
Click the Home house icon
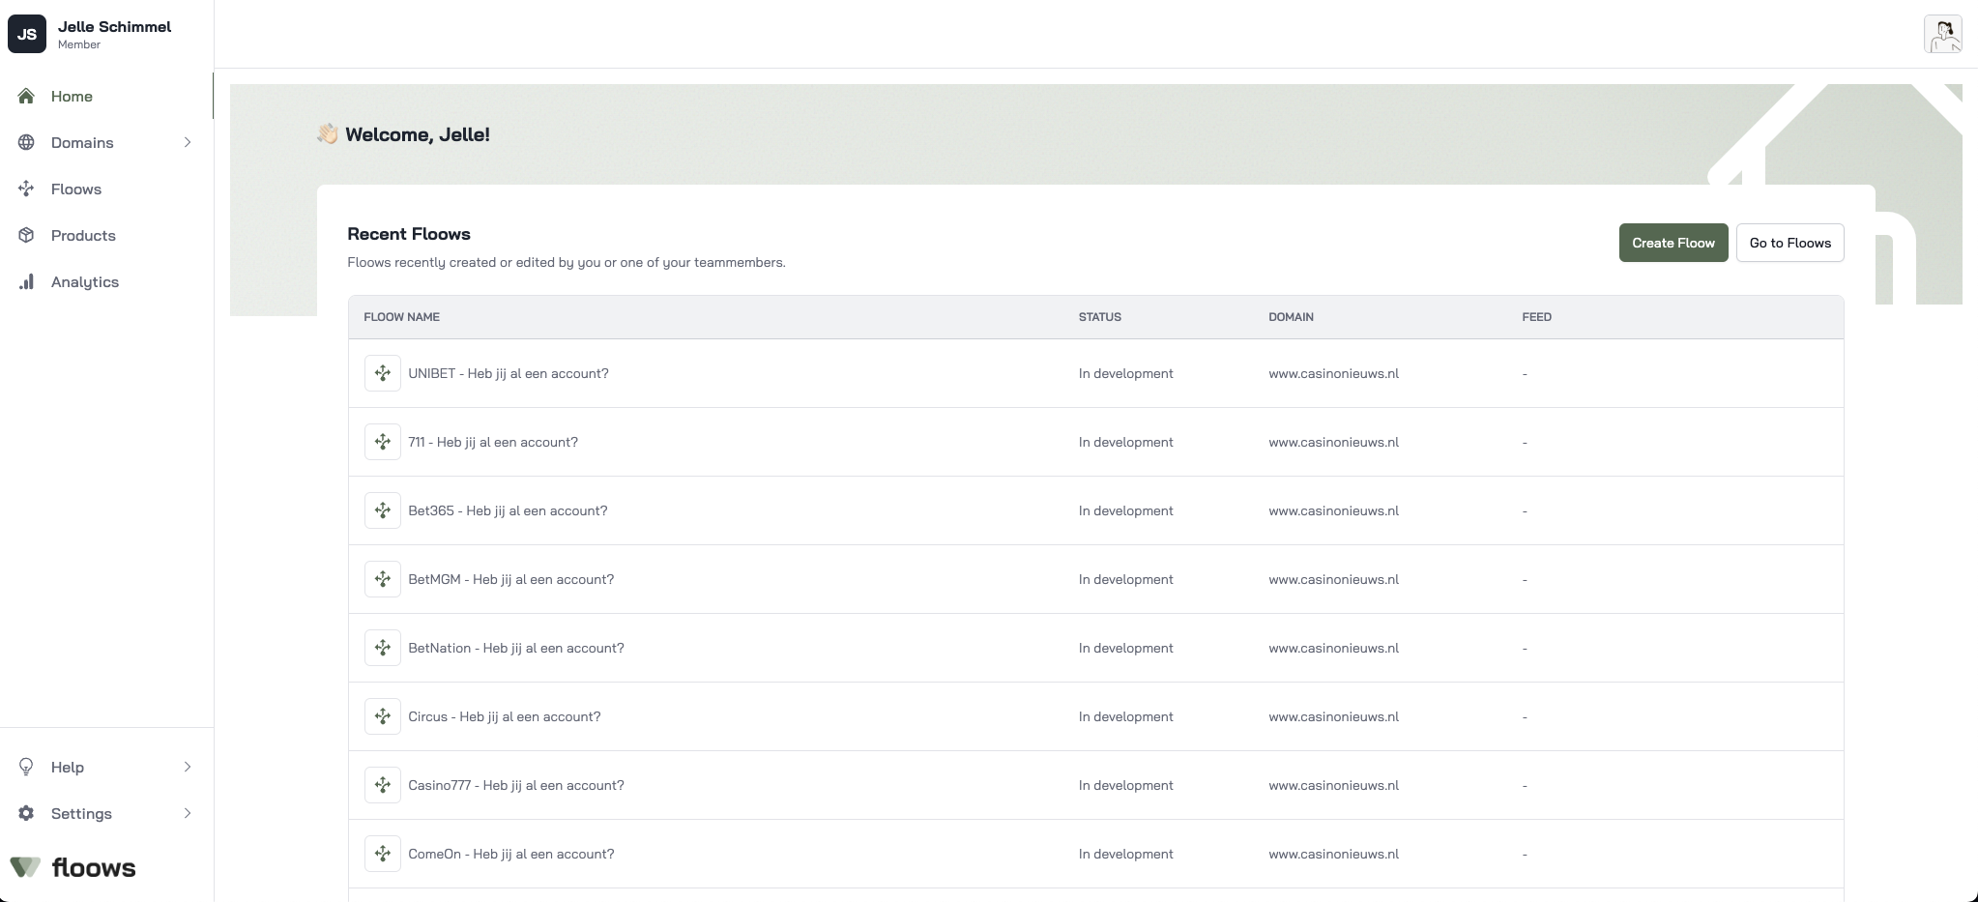pyautogui.click(x=26, y=96)
